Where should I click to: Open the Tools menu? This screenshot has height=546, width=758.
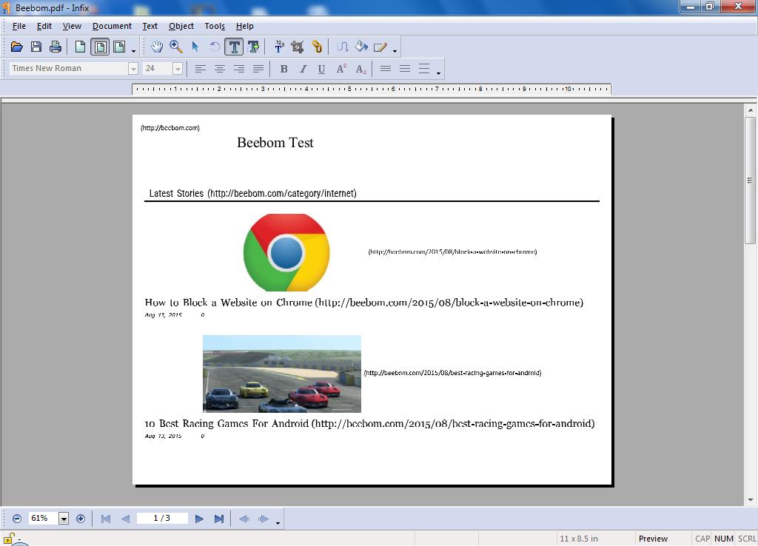[x=215, y=26]
